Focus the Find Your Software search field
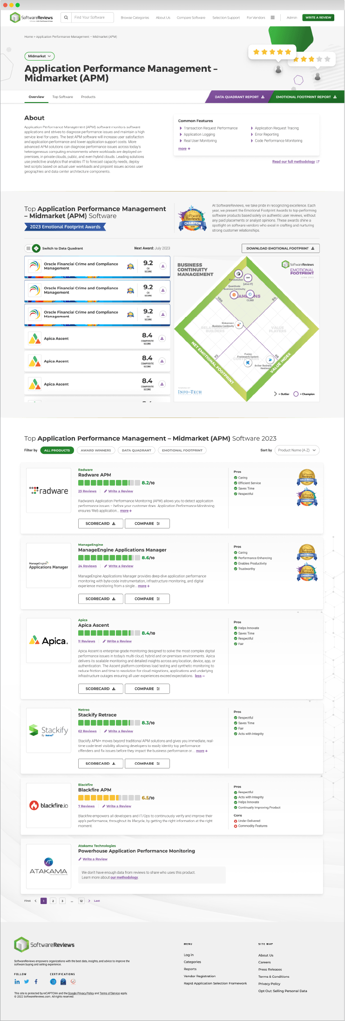The height and width of the screenshot is (1021, 345). [93, 18]
